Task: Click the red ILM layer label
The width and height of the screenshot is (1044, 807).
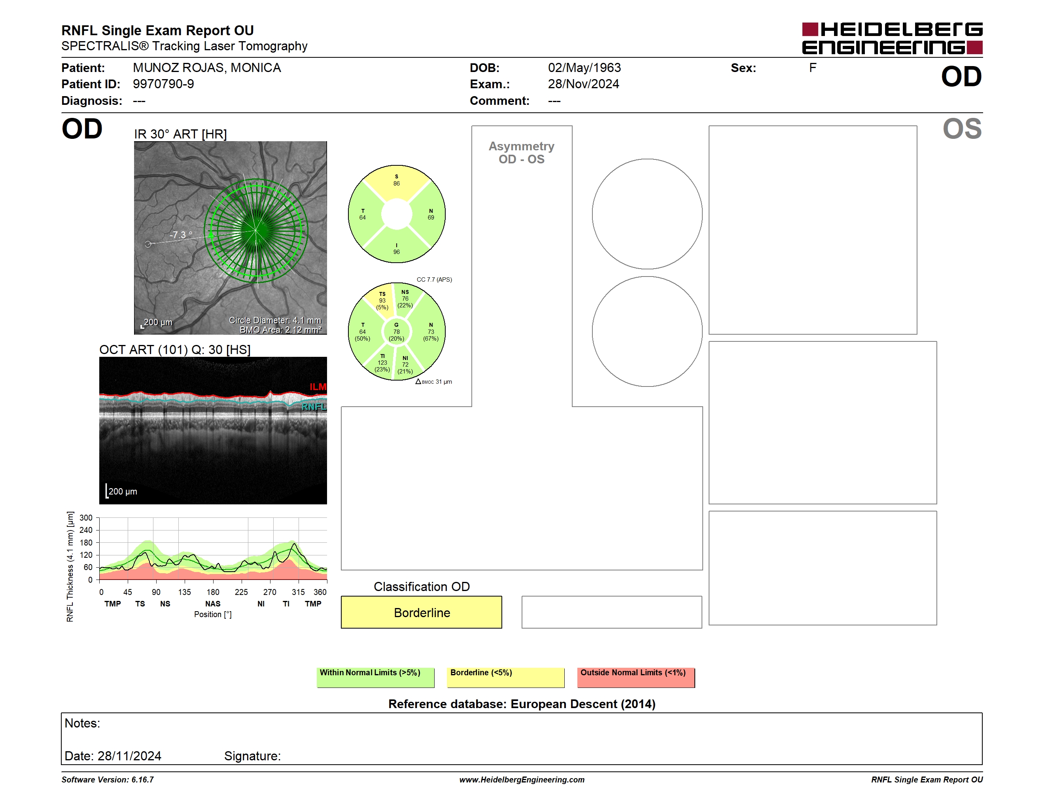Action: pyautogui.click(x=318, y=387)
